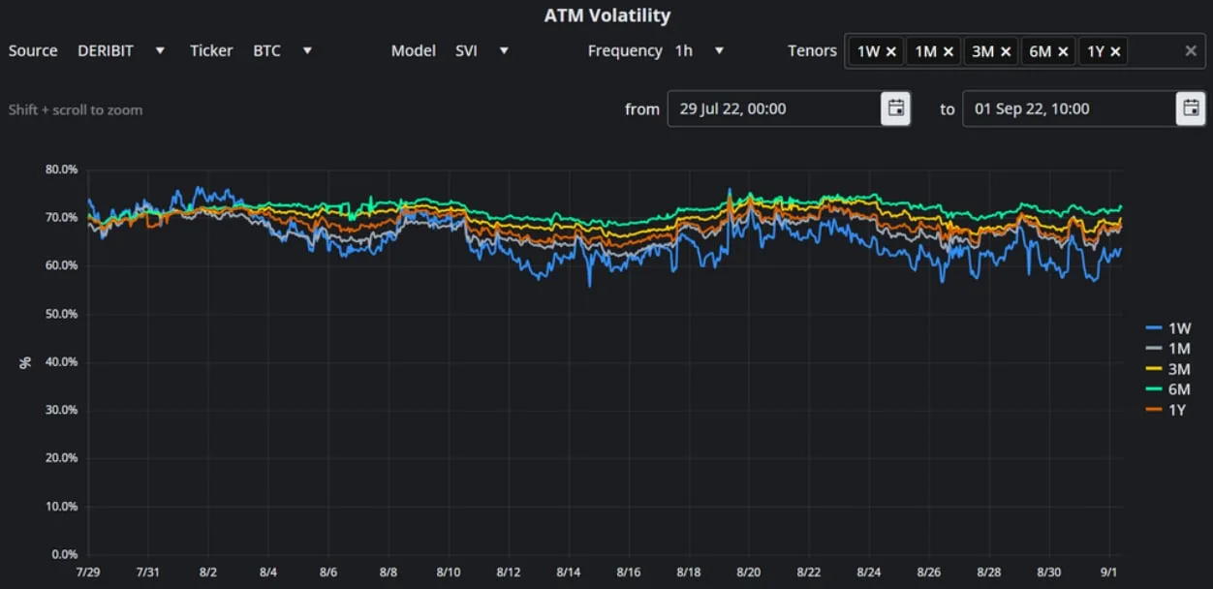
Task: Click inside the Tenors multi-select box
Action: click(x=1025, y=51)
